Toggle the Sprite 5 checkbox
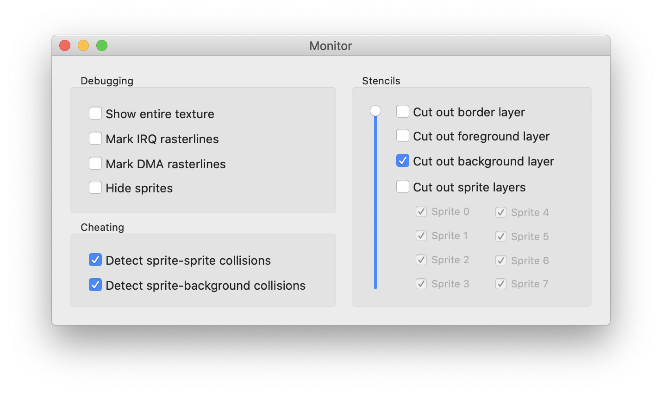The height and width of the screenshot is (394, 662). [x=501, y=236]
